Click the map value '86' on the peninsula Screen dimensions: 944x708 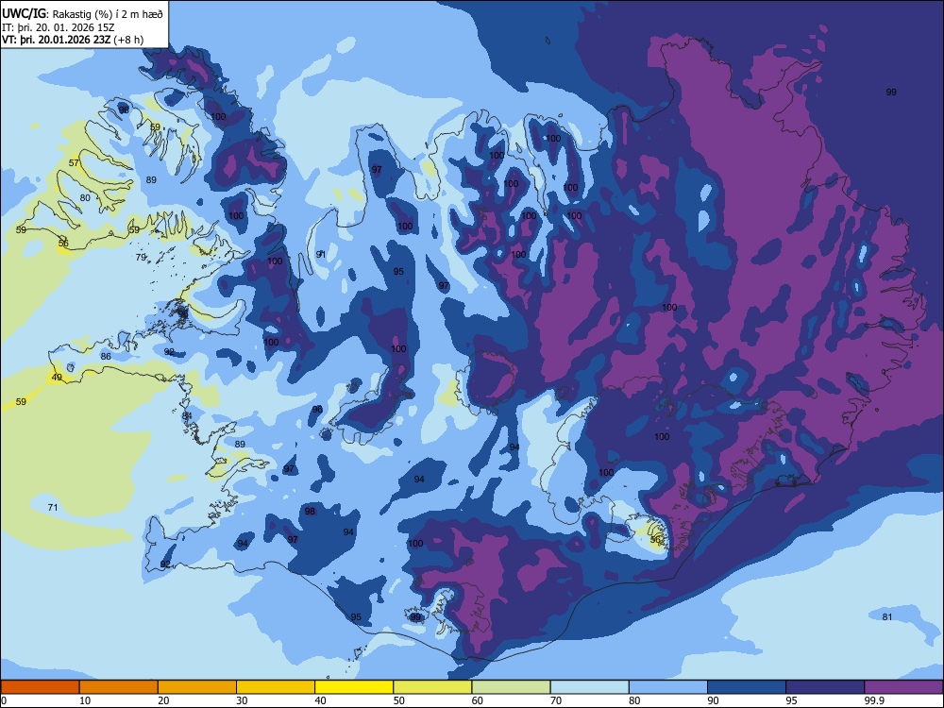tap(106, 357)
